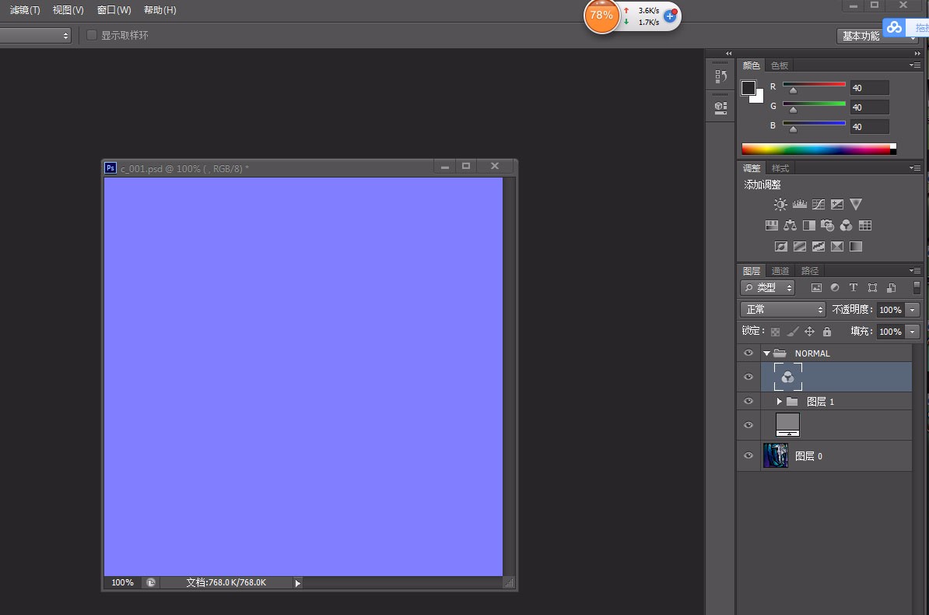Expand the 图层 1 group
This screenshot has width=929, height=615.
pyautogui.click(x=779, y=402)
